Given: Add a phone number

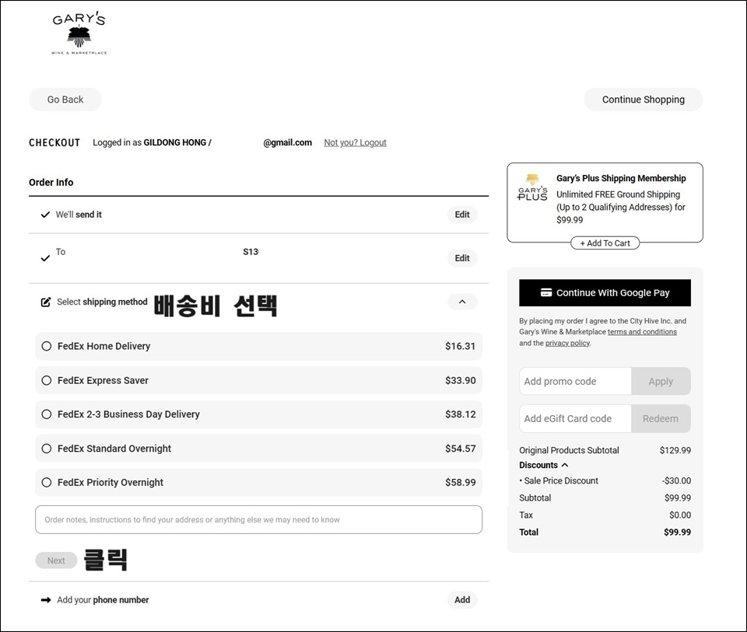Looking at the screenshot, I should pyautogui.click(x=462, y=599).
